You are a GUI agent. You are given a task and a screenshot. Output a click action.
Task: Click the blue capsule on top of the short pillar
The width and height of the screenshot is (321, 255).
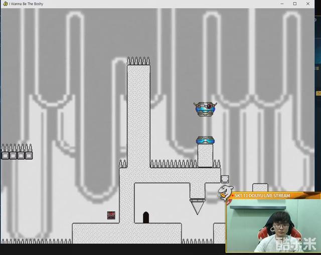point(205,140)
